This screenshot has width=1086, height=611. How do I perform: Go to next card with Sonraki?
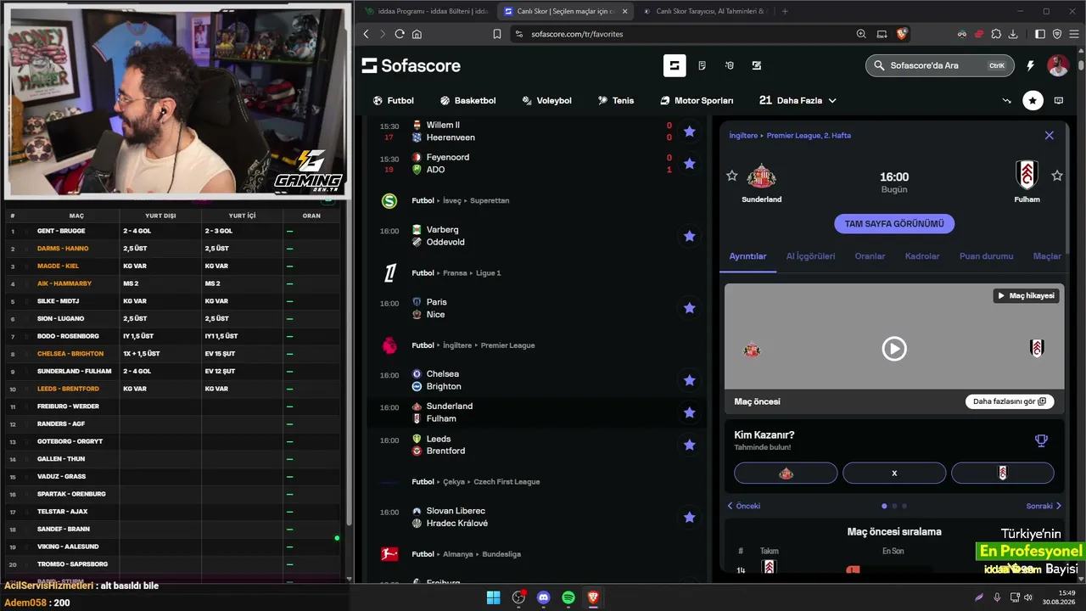tap(1044, 506)
